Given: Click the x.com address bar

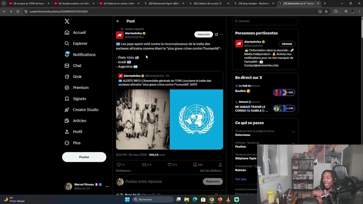Looking at the screenshot, I should 170,12.
